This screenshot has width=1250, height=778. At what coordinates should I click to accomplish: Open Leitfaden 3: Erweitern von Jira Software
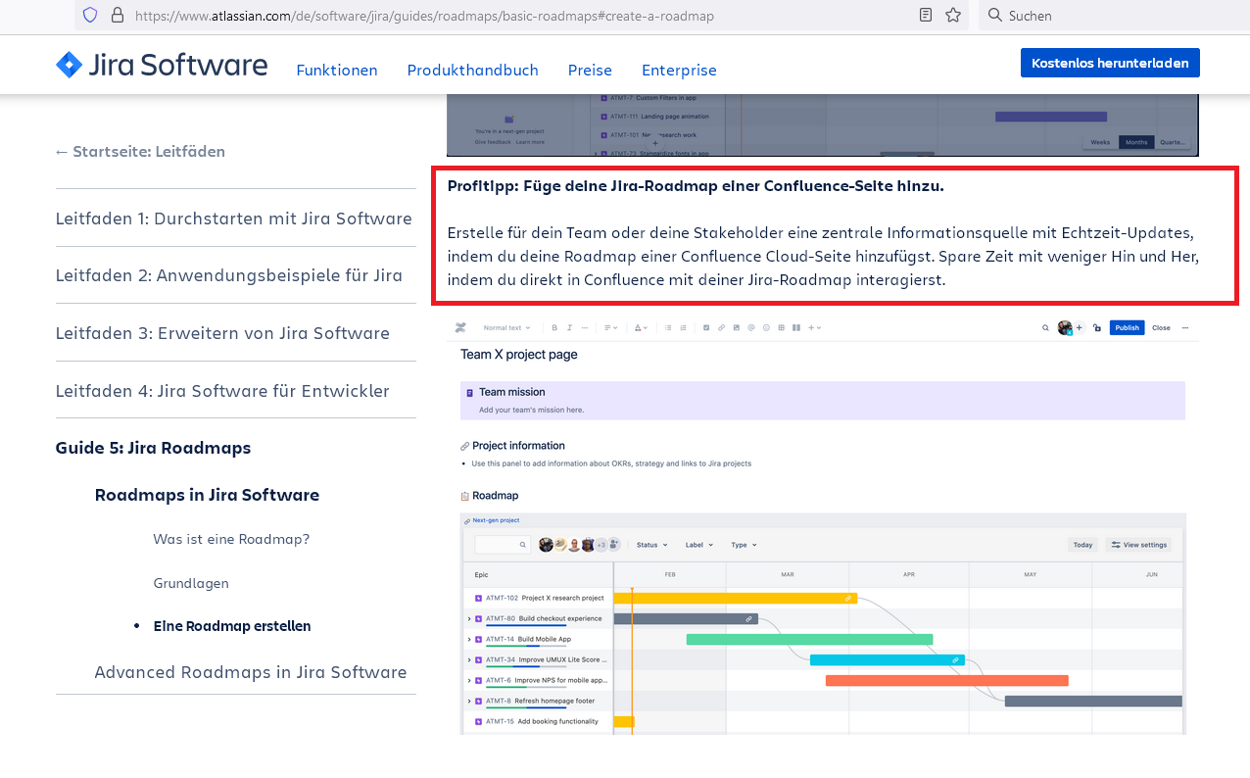[x=221, y=333]
